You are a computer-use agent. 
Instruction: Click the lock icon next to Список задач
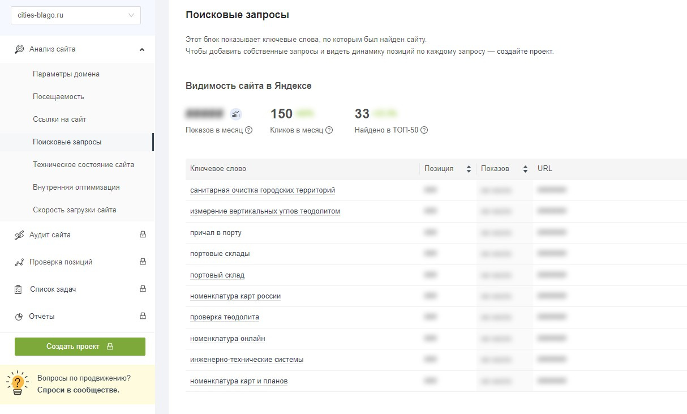point(143,289)
